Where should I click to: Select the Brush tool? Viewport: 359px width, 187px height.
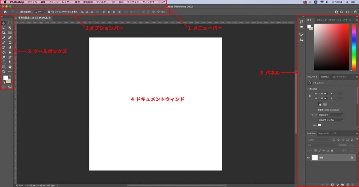tap(4, 42)
